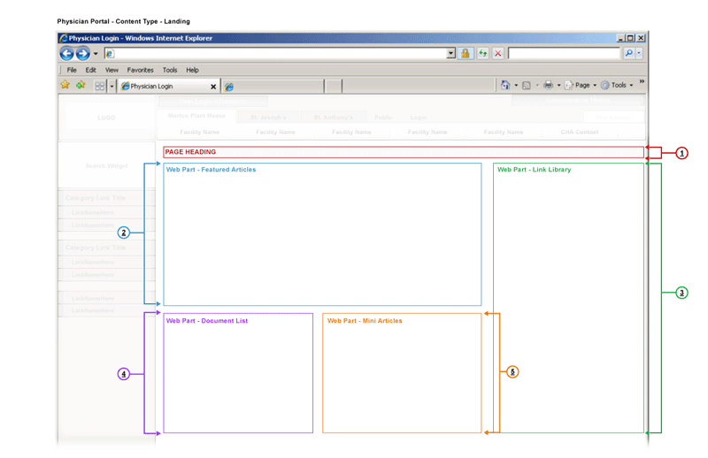Viewport: 708px width, 458px height.
Task: Open the Edit menu
Action: click(x=91, y=70)
